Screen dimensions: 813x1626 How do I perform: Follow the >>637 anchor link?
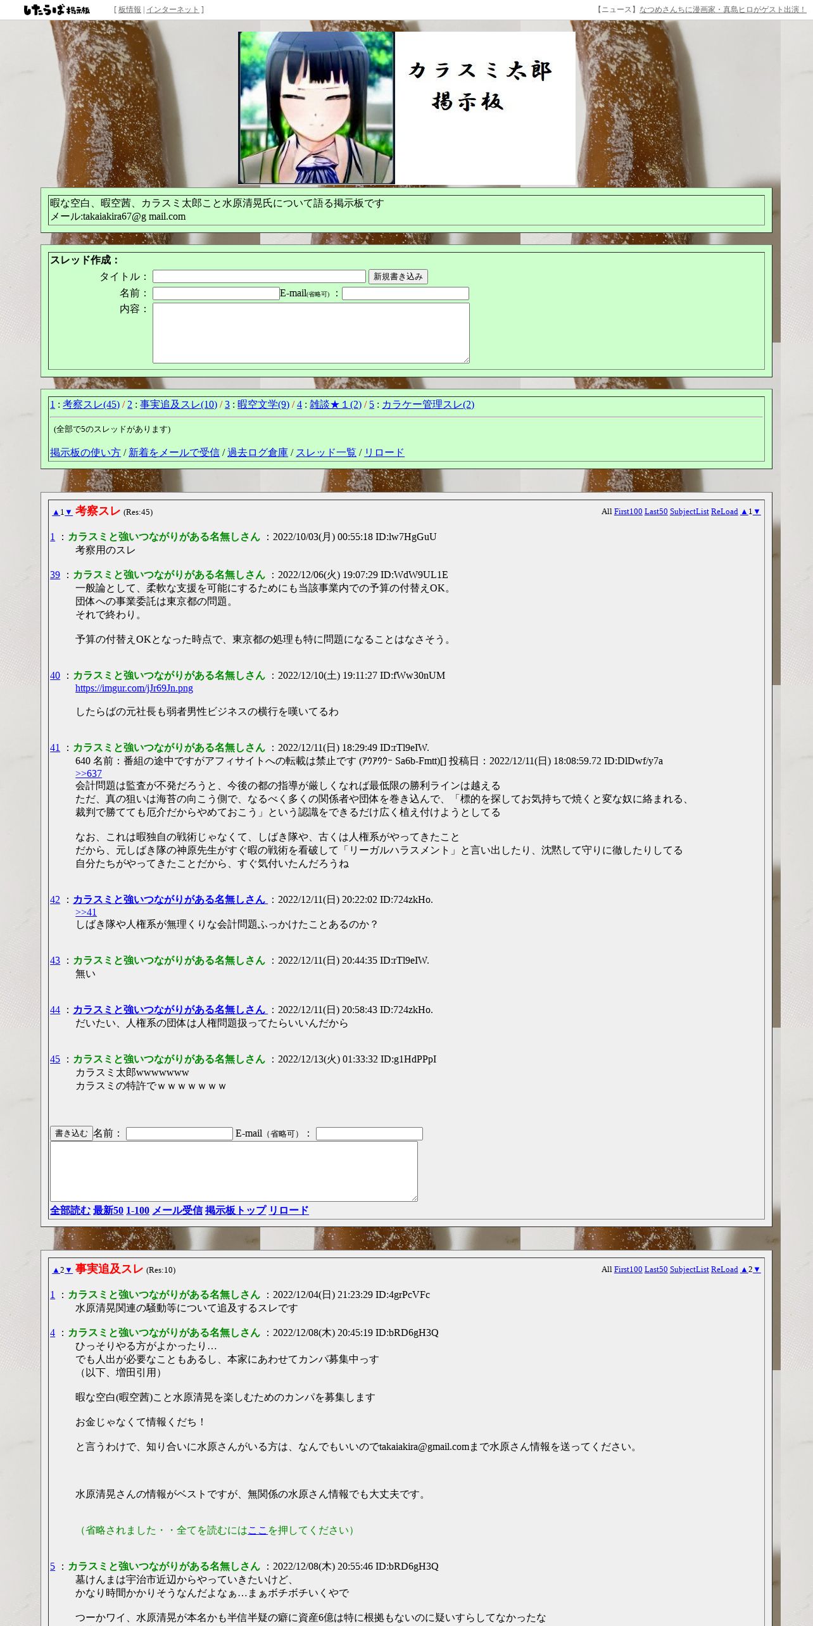point(89,774)
